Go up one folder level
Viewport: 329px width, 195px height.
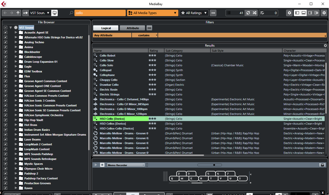click(x=18, y=13)
